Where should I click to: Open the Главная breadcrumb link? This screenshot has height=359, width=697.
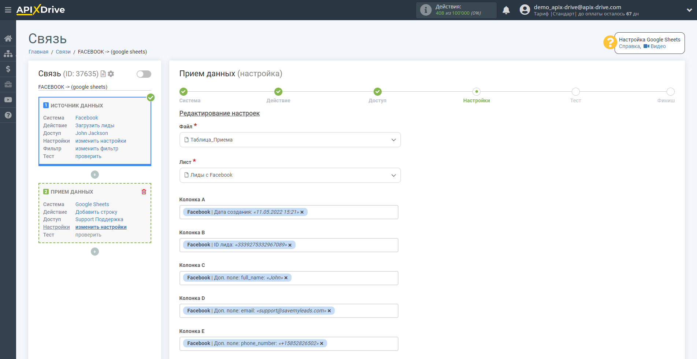38,52
